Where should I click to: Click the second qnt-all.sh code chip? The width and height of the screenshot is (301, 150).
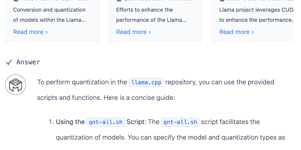180,122
